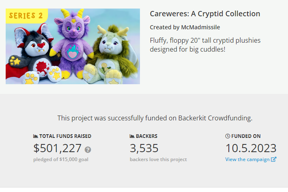Image resolution: width=288 pixels, height=192 pixels.
Task: Click the $501,227 funds raised amount
Action: (x=57, y=148)
